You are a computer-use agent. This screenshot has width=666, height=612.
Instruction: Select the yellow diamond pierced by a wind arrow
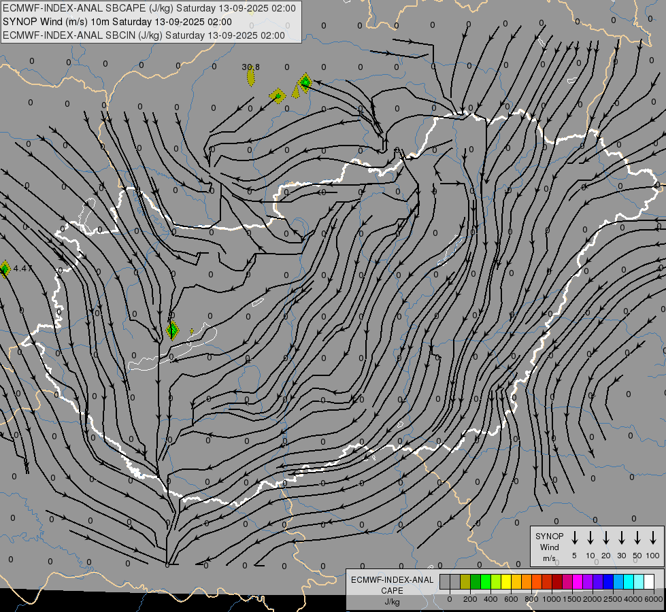point(278,96)
